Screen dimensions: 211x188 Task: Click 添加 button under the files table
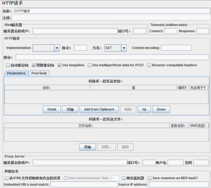point(87,147)
